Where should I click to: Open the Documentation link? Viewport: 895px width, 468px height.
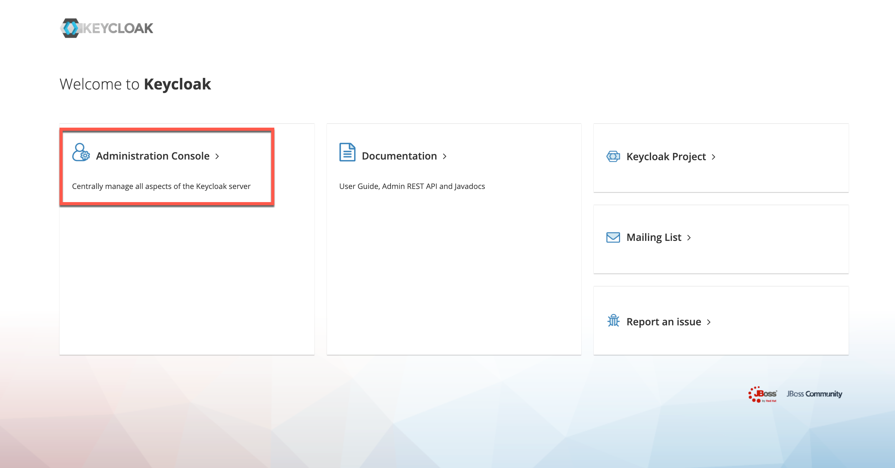click(399, 156)
